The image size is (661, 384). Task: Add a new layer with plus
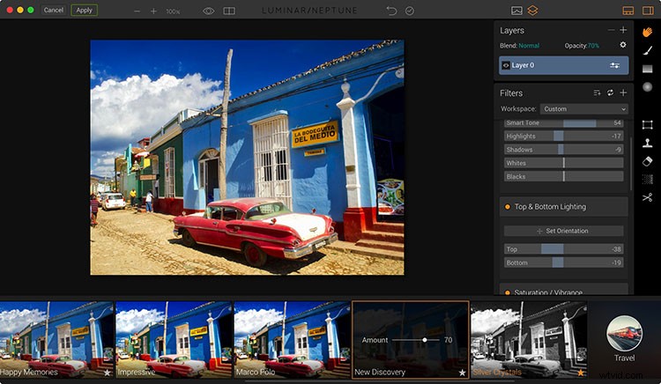pos(623,30)
